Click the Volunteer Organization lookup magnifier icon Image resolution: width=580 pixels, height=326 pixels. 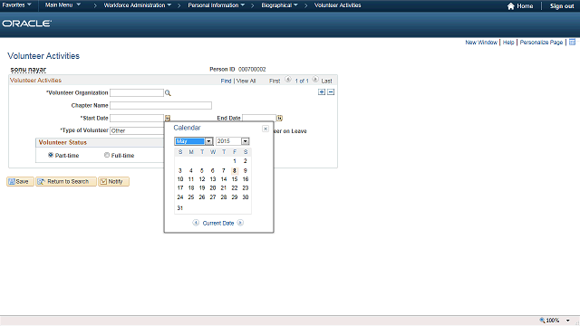point(168,93)
